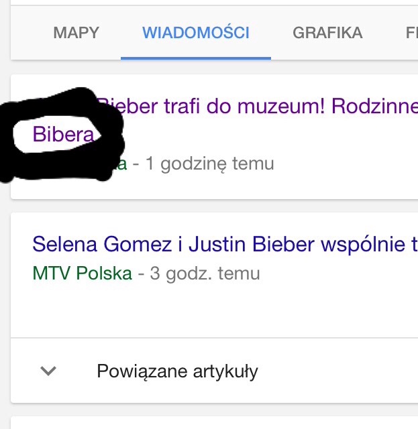418x429 pixels.
Task: Expand the Powiązane artykuły chevron
Action: [48, 371]
